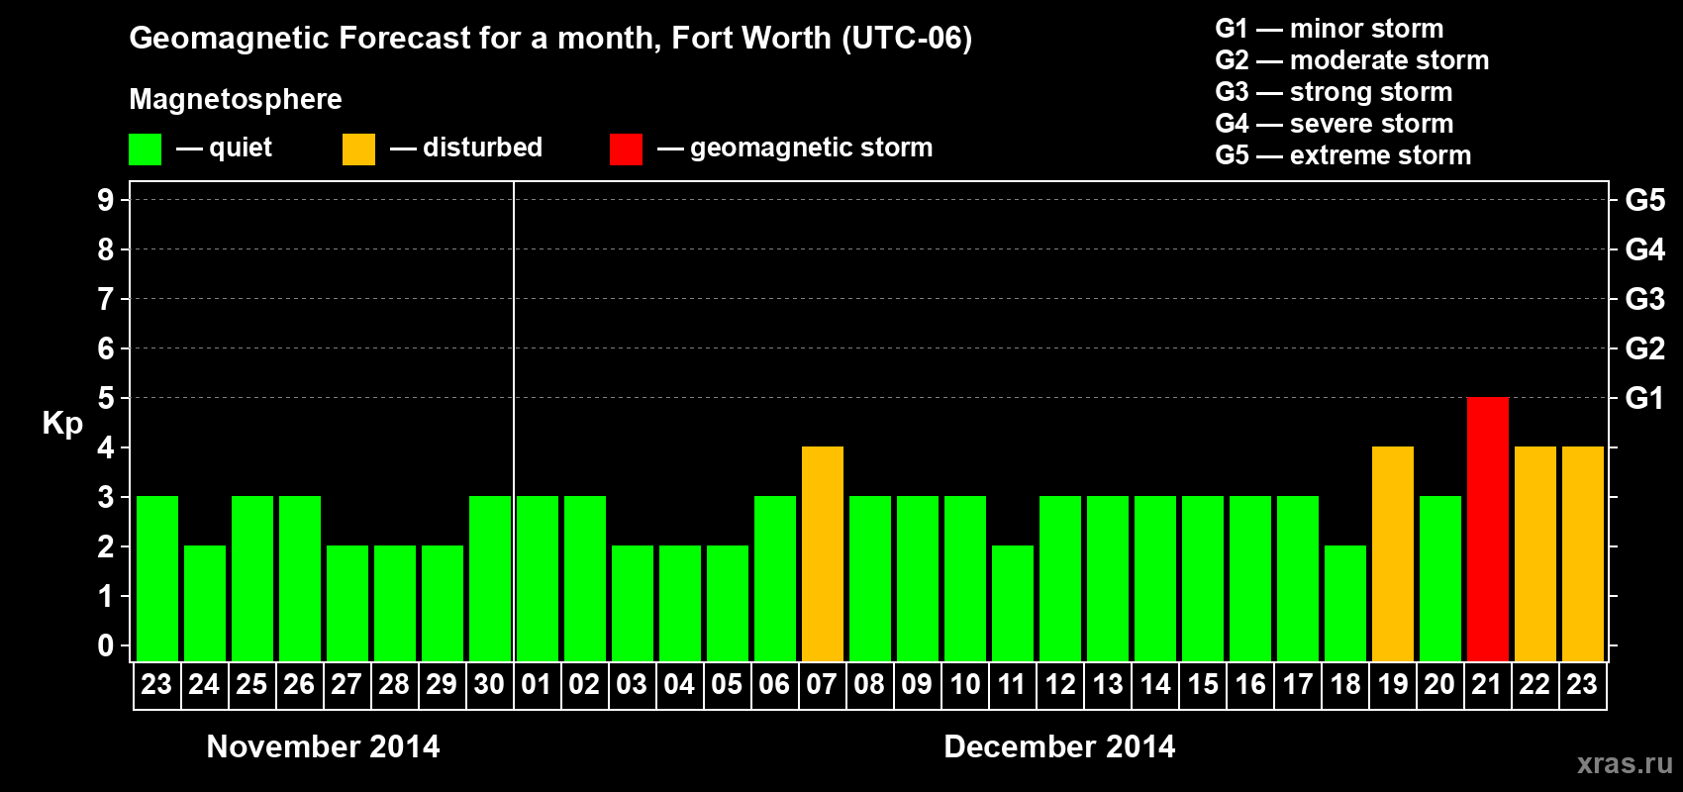Viewport: 1683px width, 792px height.
Task: Click the G5 label on the right axis
Action: click(1645, 200)
